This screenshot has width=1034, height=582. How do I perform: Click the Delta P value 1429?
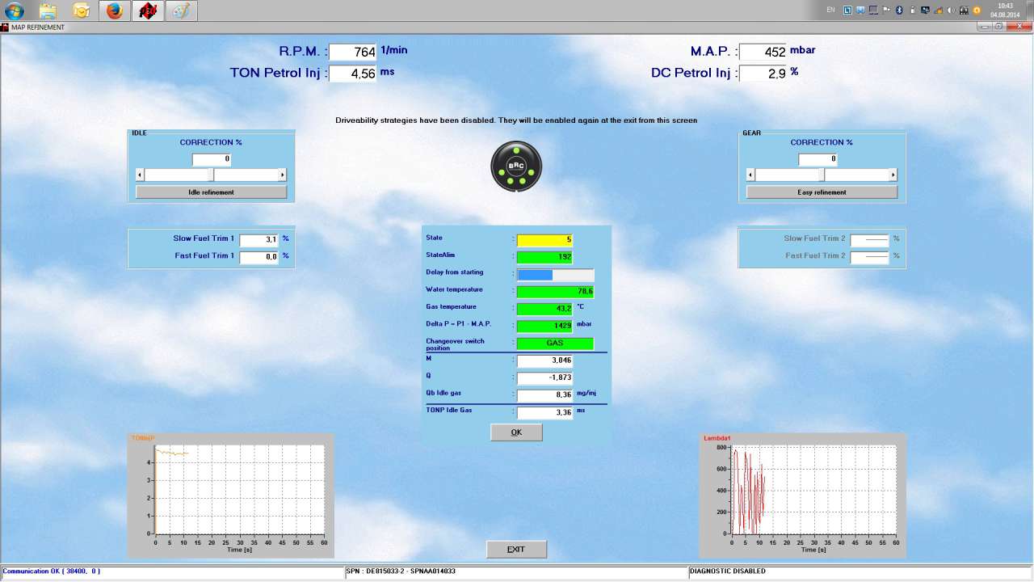(x=544, y=326)
